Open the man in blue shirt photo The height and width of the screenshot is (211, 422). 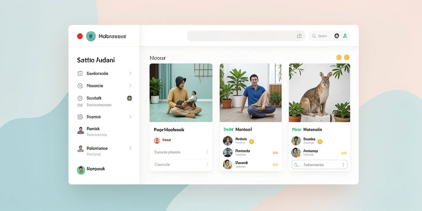tap(251, 93)
